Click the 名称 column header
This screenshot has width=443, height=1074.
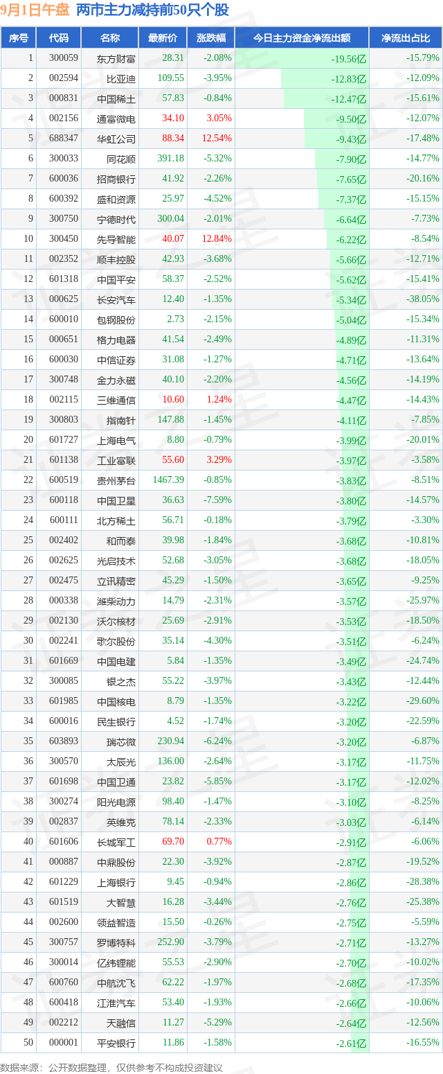[110, 38]
